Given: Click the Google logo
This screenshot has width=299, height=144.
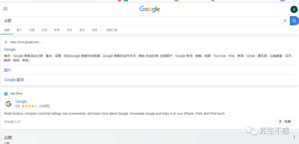Looking at the screenshot, I should (x=150, y=9).
